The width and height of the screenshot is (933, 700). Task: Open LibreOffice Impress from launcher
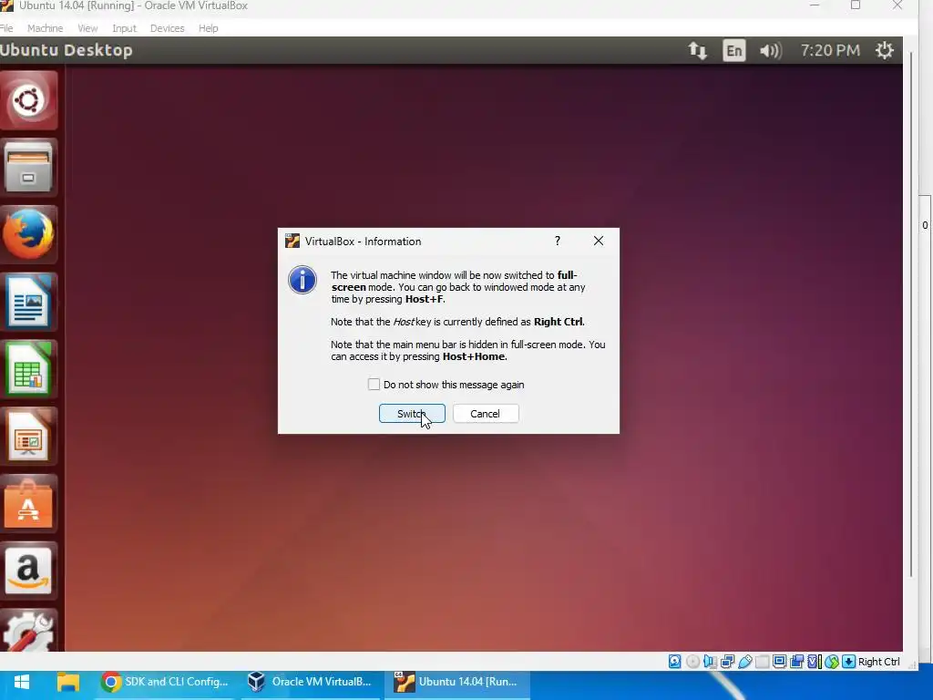point(28,437)
